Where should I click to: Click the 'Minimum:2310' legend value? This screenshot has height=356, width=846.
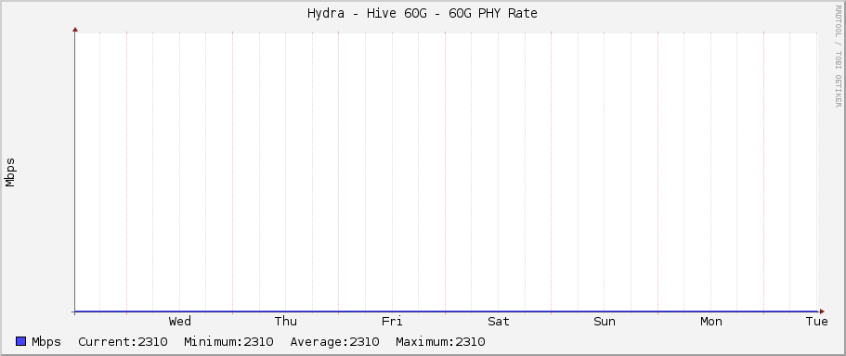[228, 341]
